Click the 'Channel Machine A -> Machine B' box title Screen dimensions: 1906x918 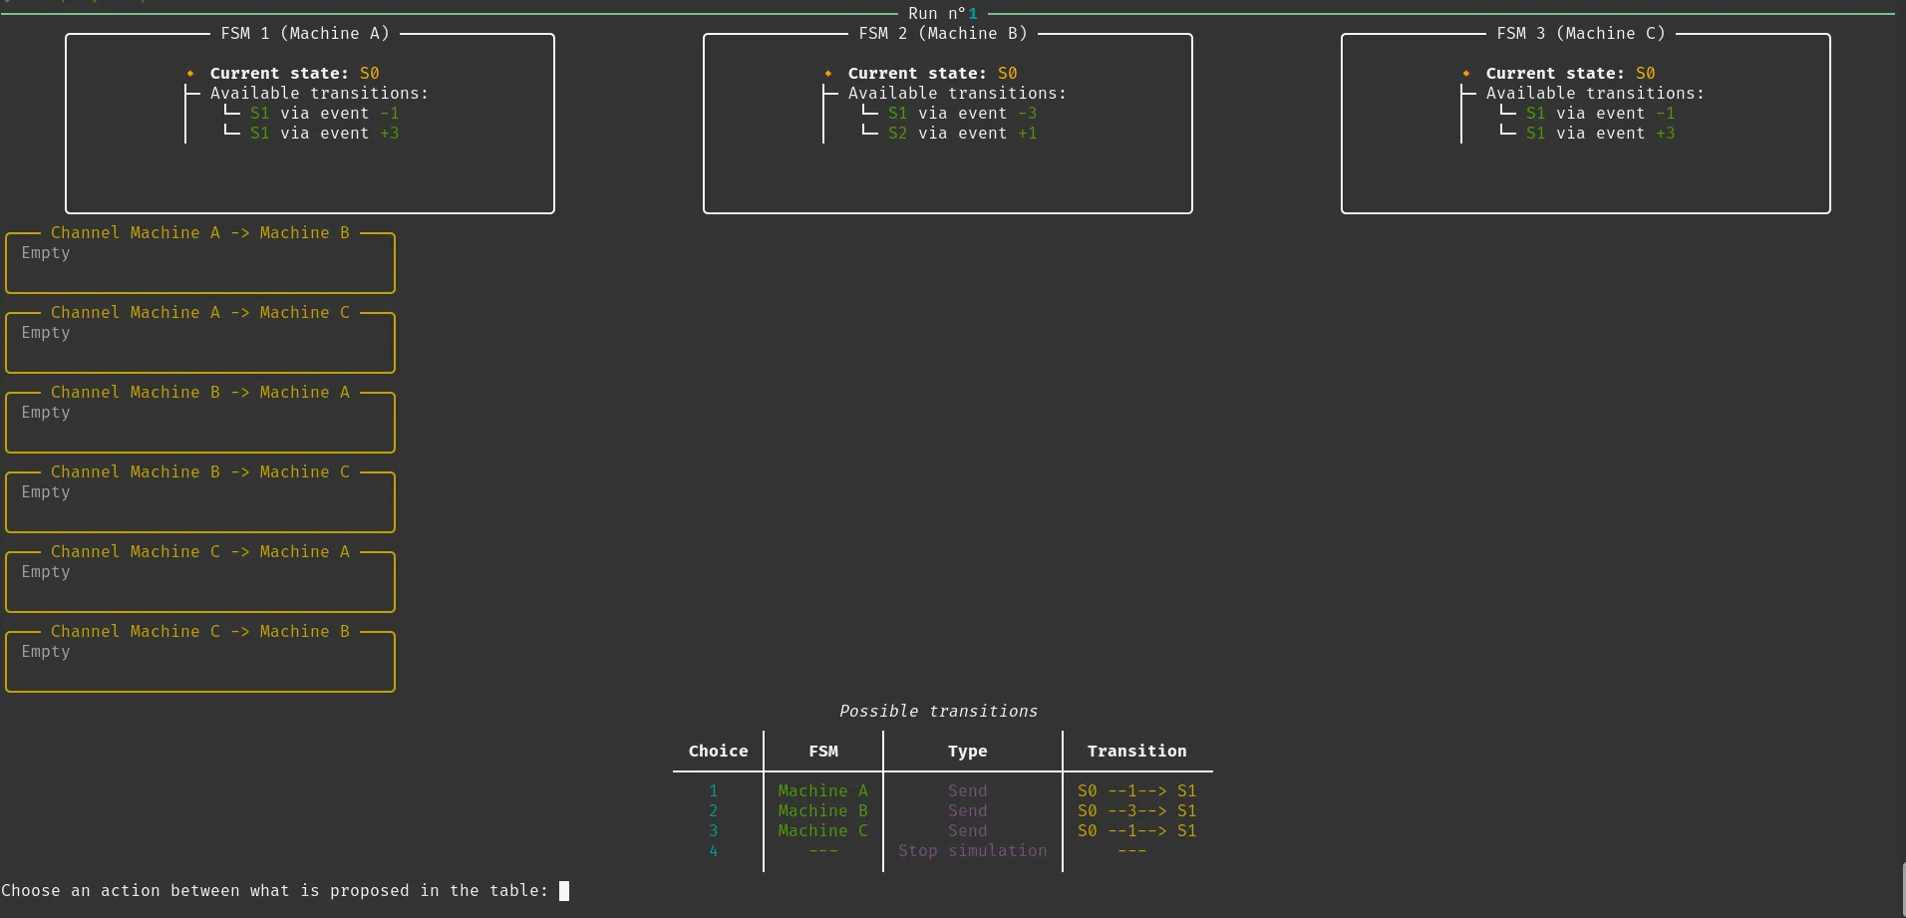click(200, 233)
